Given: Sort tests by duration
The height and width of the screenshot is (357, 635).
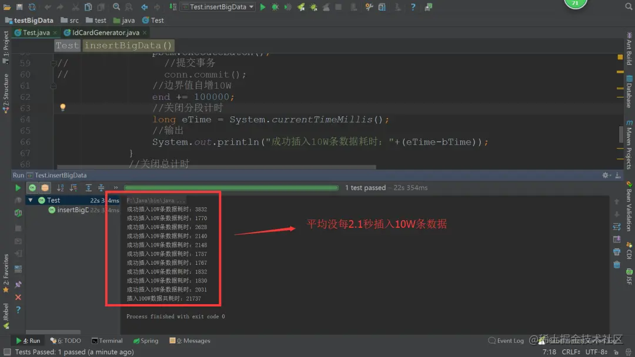Looking at the screenshot, I should point(73,187).
